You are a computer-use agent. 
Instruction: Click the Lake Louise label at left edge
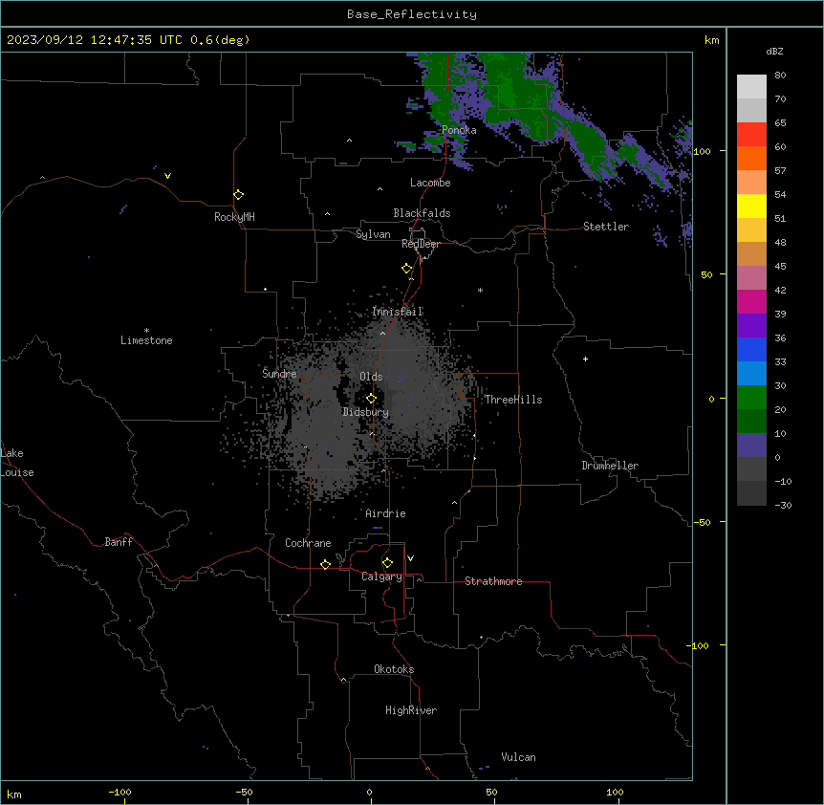point(17,463)
